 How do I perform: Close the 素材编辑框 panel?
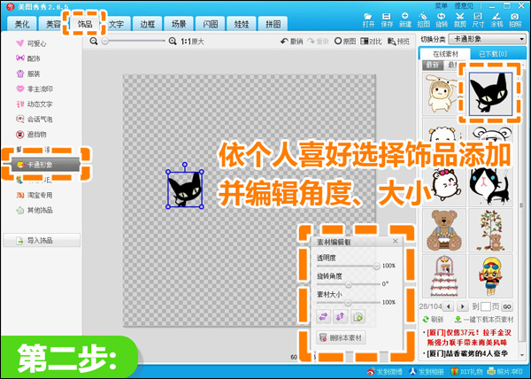pyautogui.click(x=396, y=241)
